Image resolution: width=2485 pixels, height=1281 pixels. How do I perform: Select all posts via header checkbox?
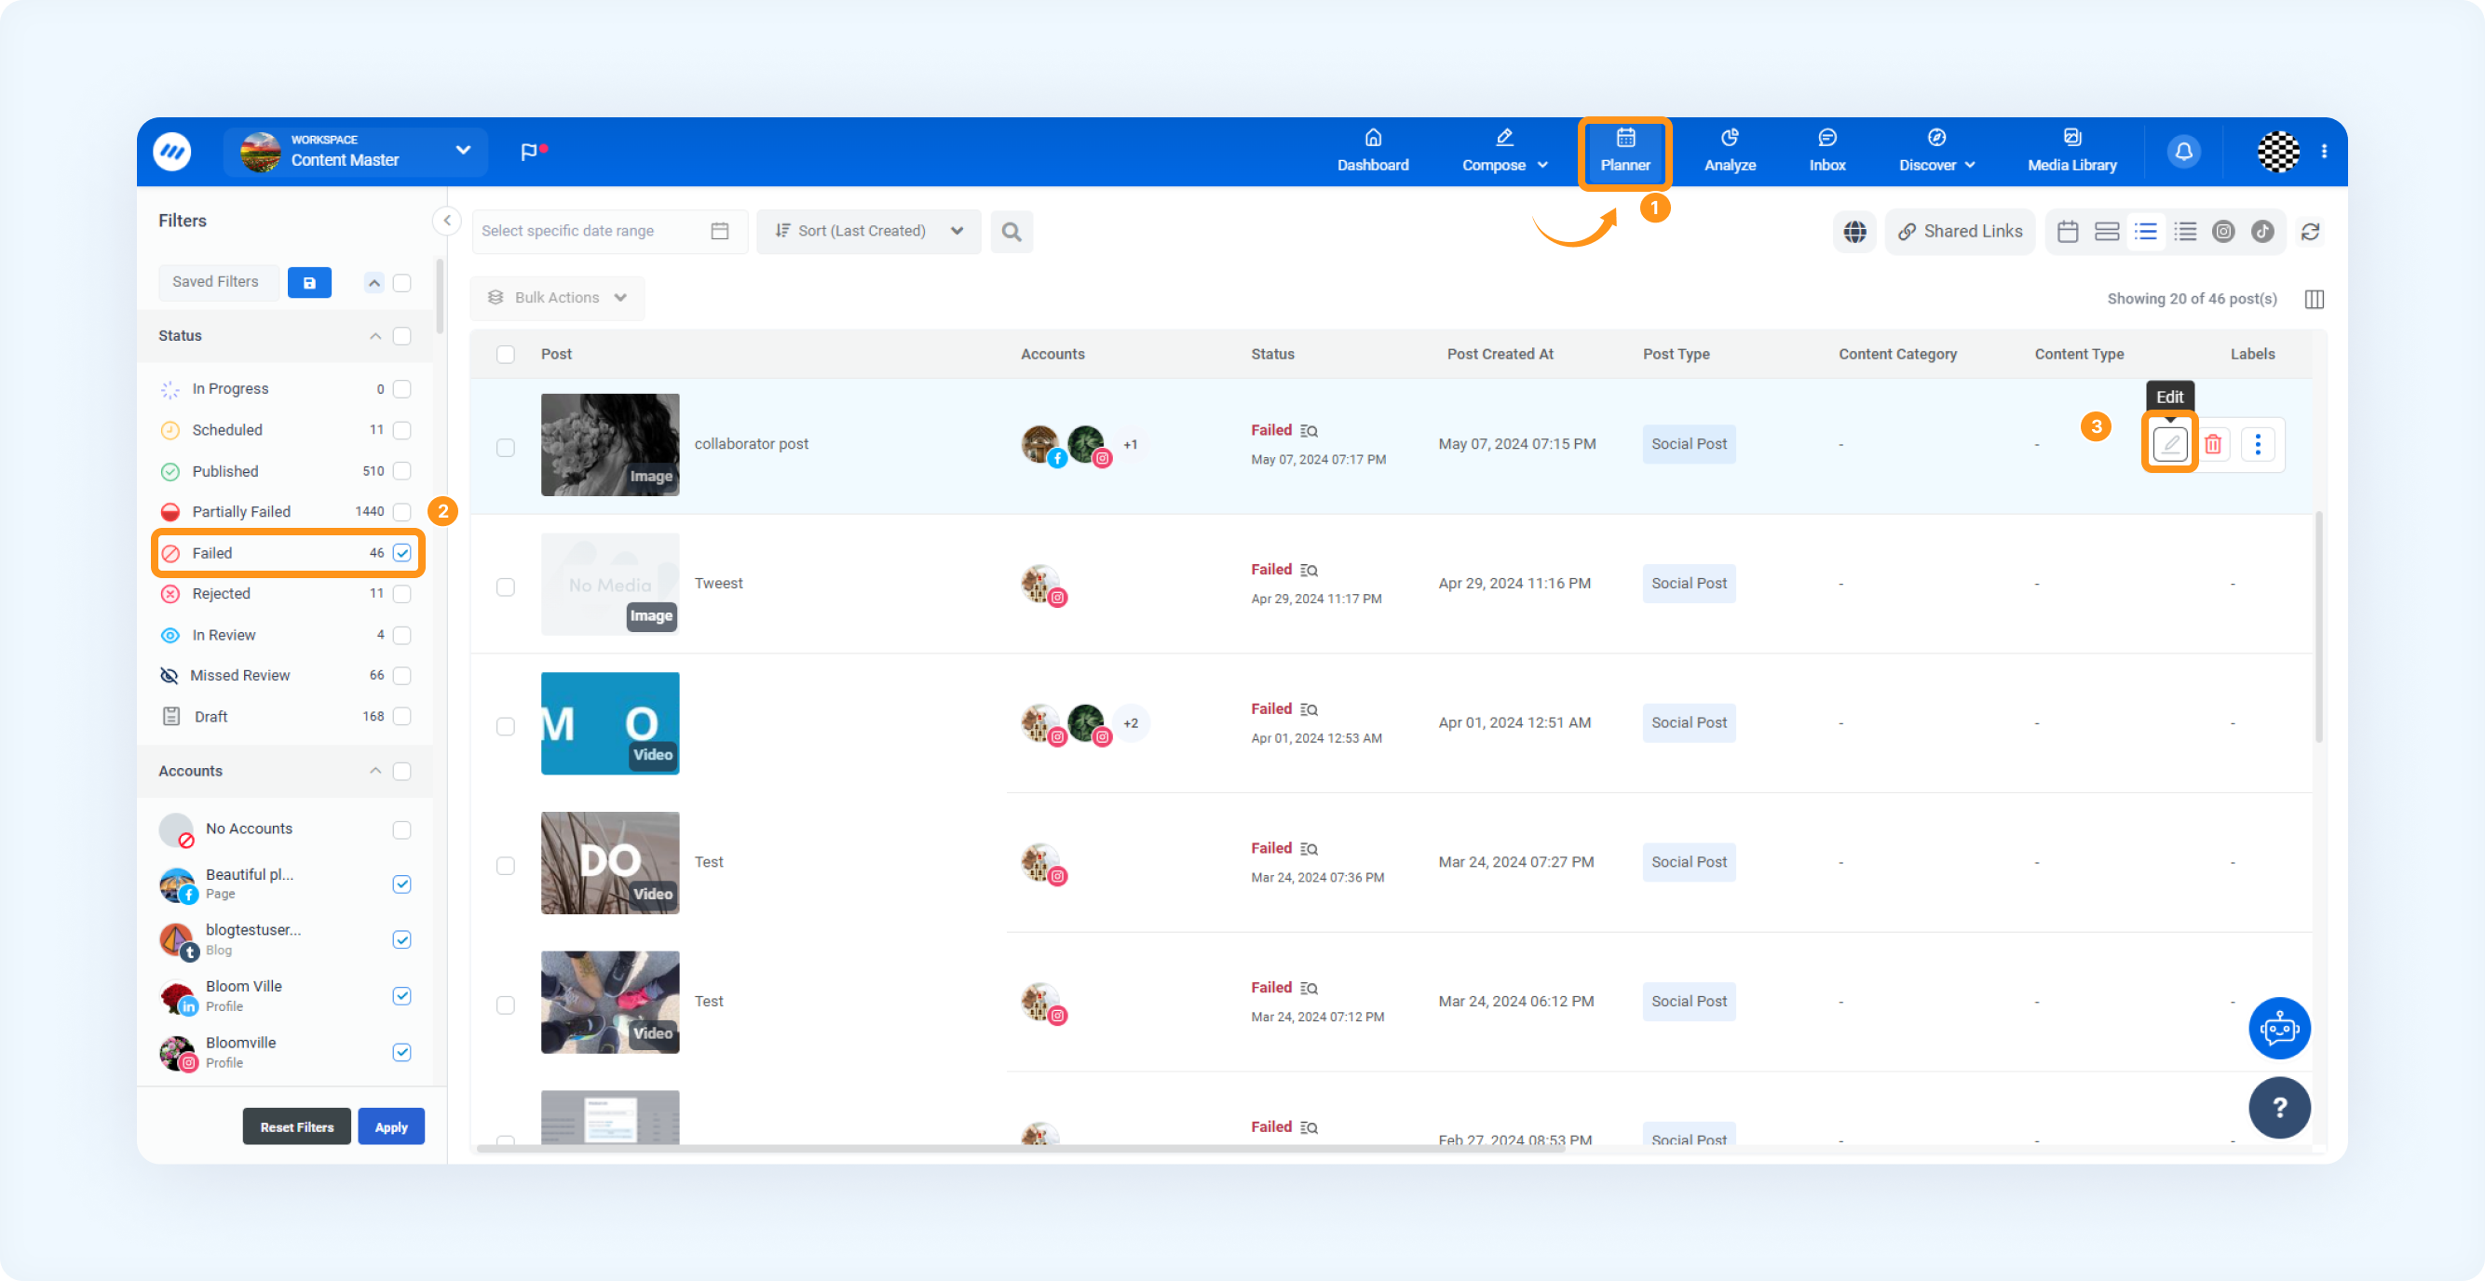click(x=506, y=355)
